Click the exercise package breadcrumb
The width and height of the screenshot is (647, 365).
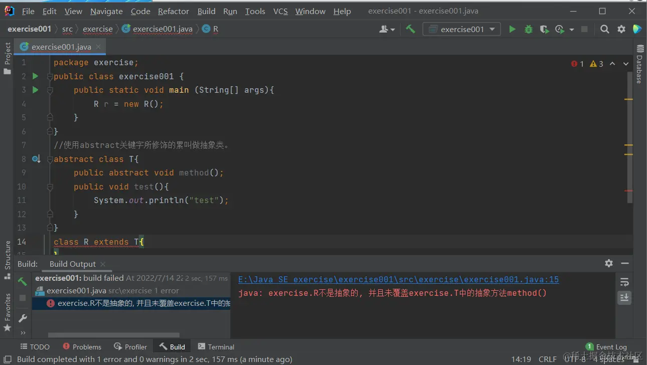click(x=98, y=29)
